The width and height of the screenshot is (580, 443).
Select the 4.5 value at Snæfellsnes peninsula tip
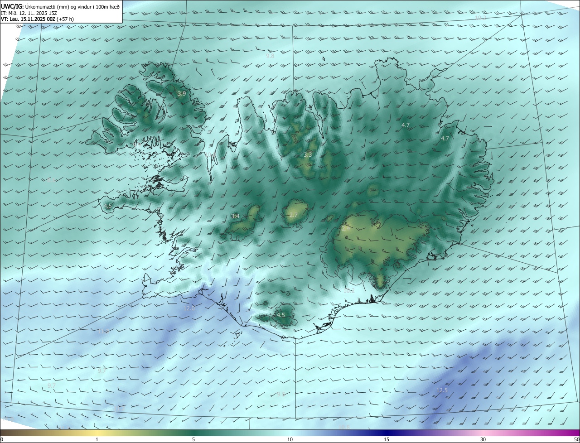click(x=108, y=206)
